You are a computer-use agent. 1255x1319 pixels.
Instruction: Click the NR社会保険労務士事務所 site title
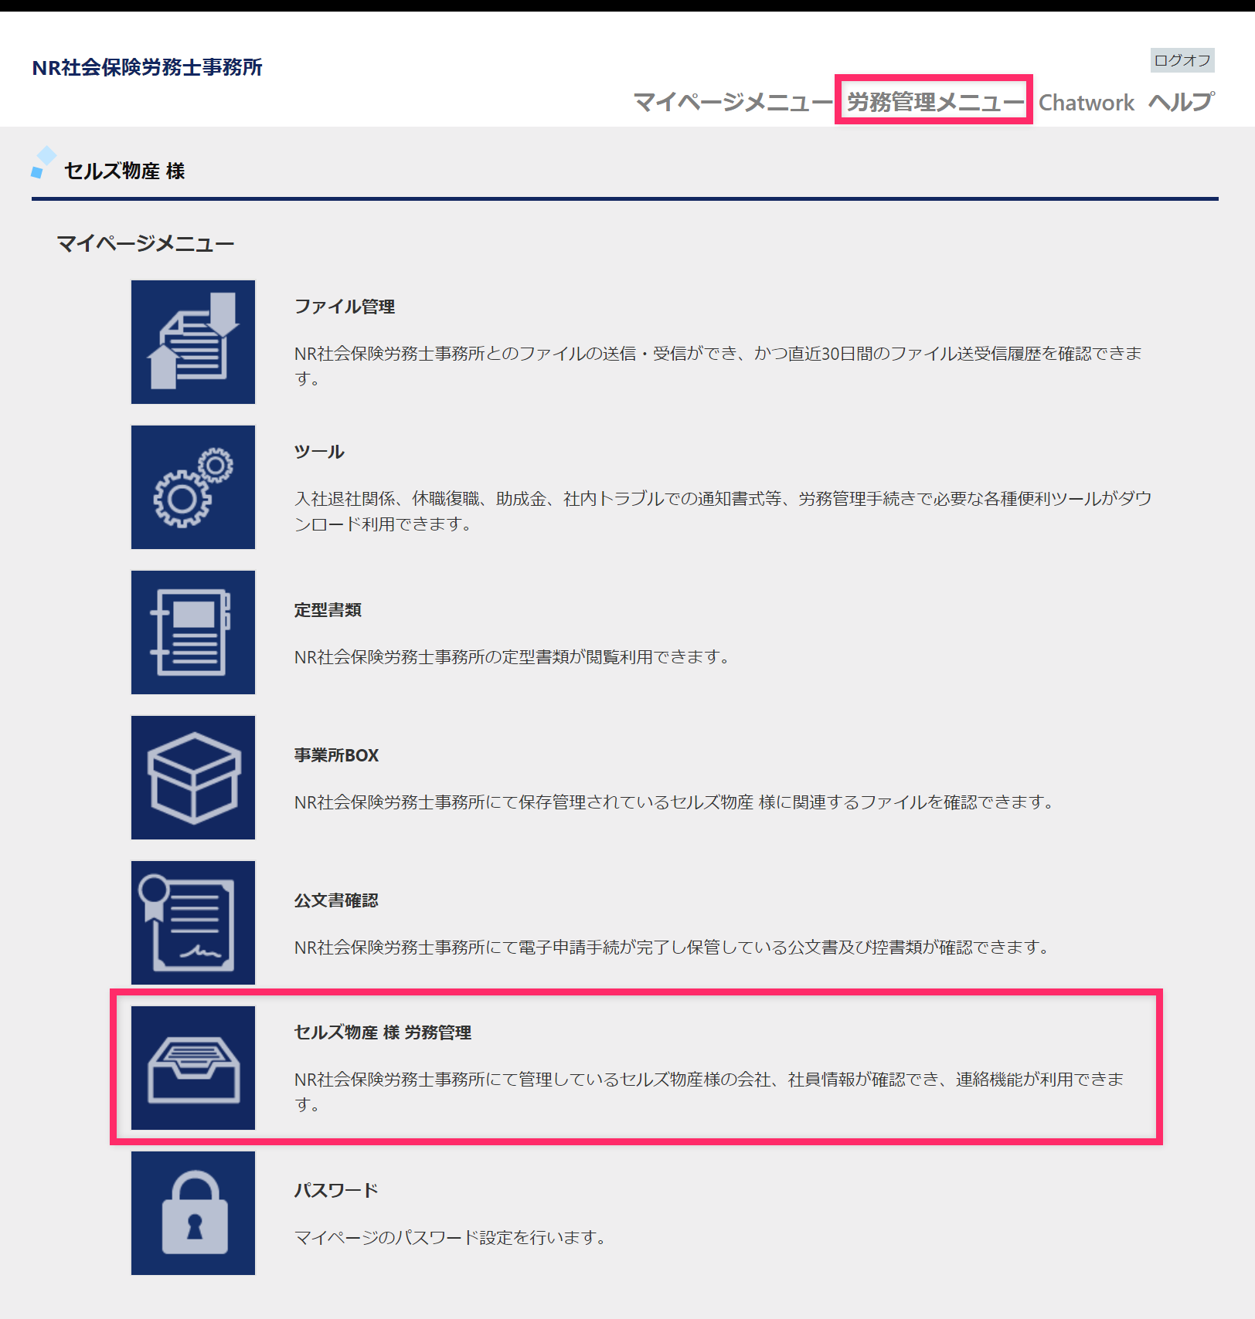148,67
